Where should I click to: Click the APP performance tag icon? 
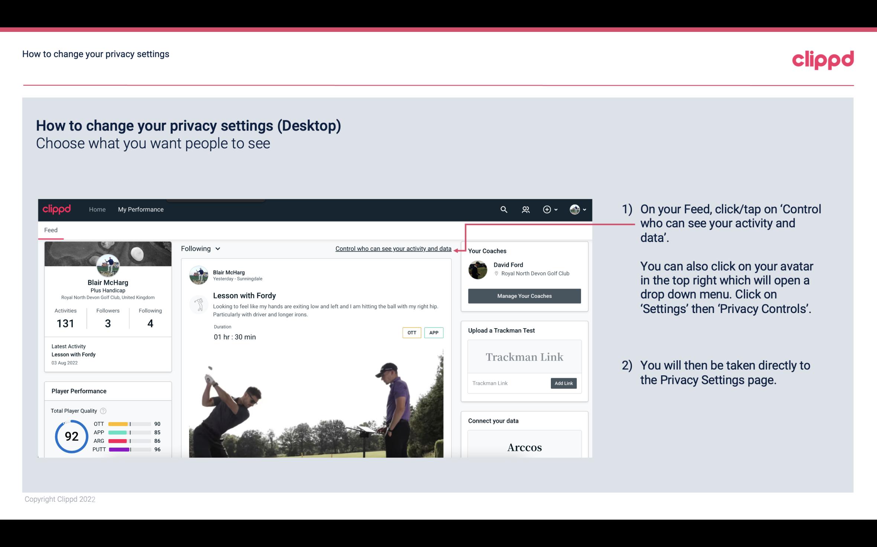point(434,332)
